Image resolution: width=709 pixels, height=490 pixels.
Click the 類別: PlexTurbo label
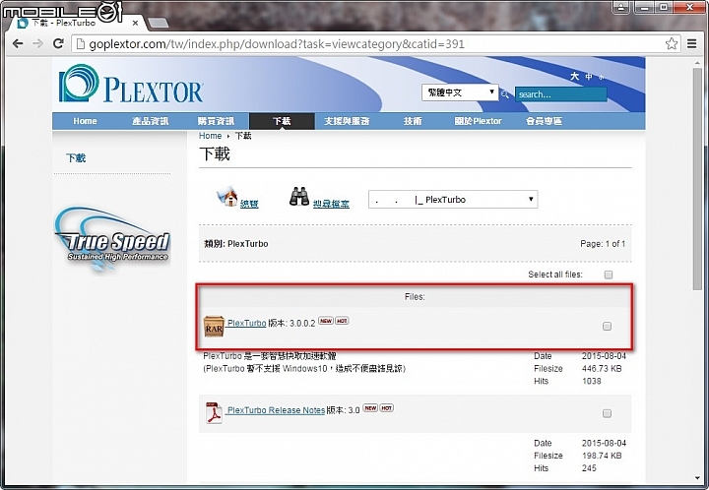tap(236, 244)
